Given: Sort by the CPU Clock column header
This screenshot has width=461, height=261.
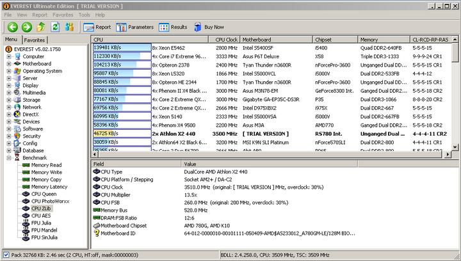Looking at the screenshot, I should coord(224,40).
